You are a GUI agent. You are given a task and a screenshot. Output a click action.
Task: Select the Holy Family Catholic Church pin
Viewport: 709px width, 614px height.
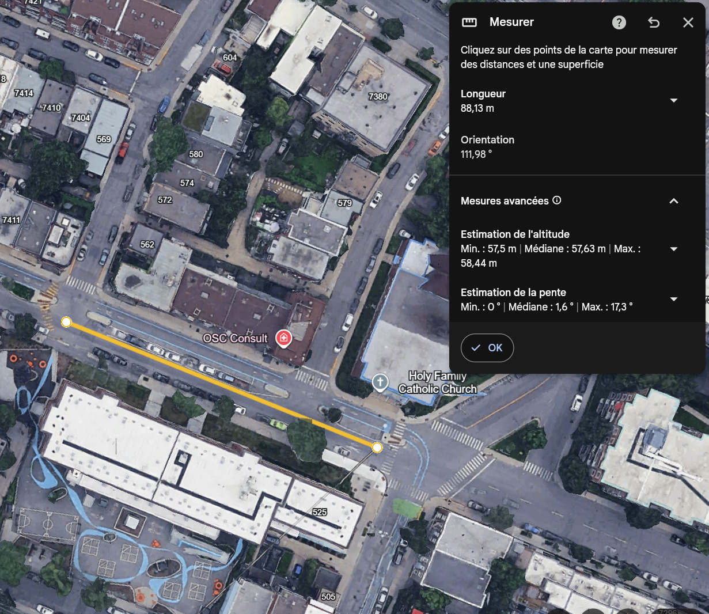coord(380,381)
